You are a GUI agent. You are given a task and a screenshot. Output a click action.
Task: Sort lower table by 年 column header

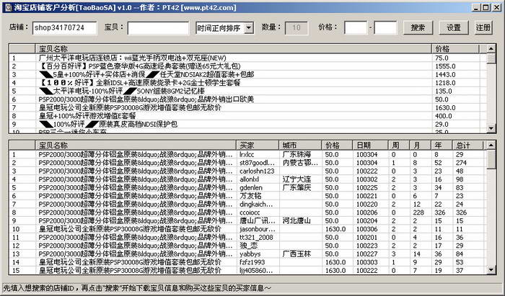coord(442,145)
